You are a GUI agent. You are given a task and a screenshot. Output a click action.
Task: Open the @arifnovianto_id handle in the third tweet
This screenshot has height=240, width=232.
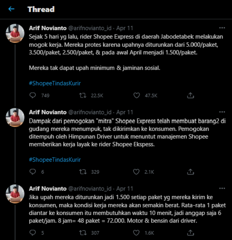tap(90, 189)
